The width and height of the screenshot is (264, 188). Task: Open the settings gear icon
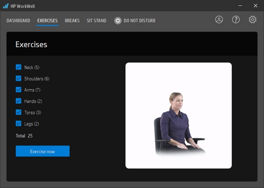click(252, 20)
